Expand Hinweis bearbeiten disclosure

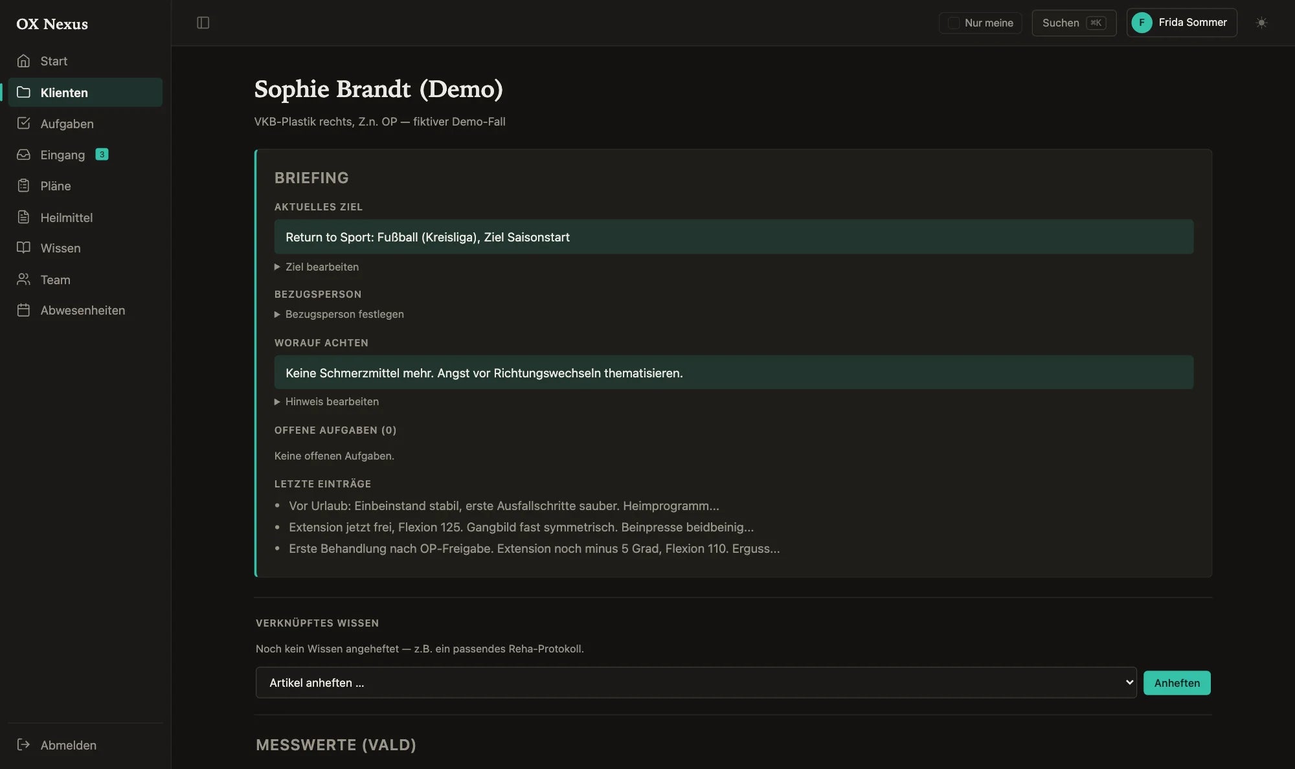tap(327, 401)
